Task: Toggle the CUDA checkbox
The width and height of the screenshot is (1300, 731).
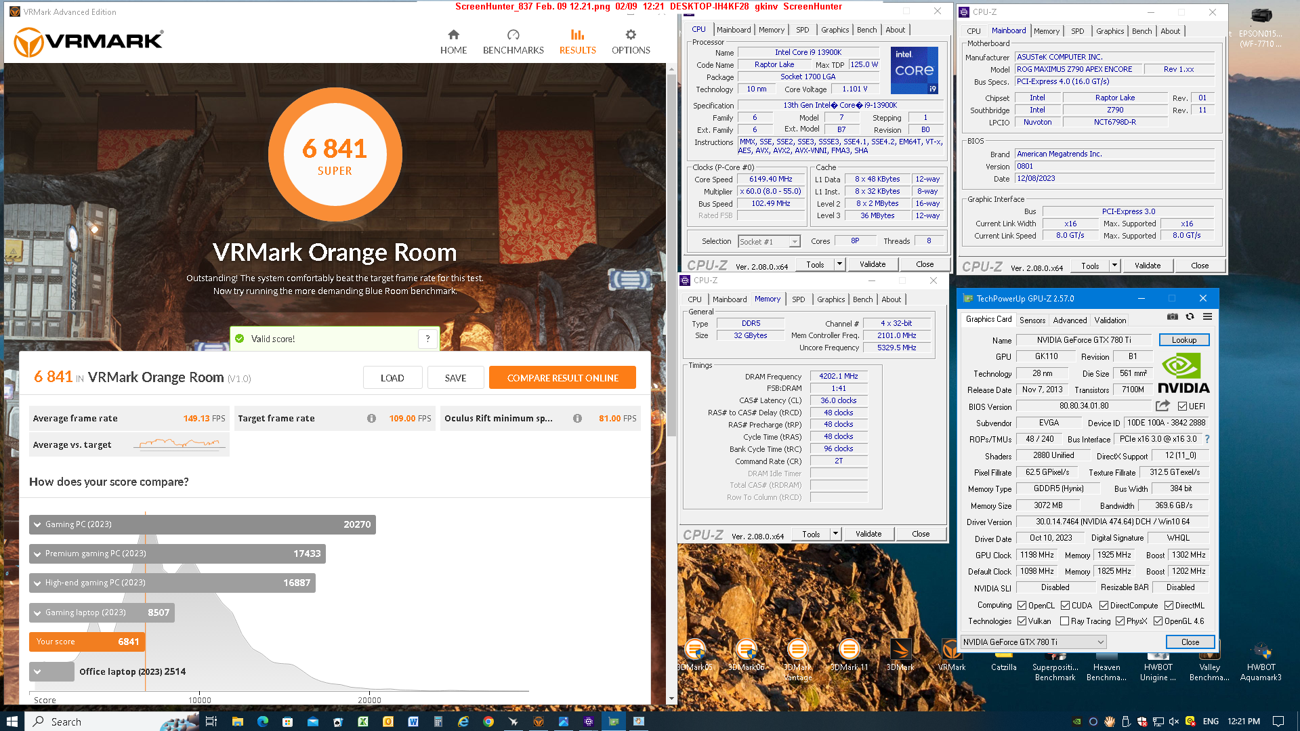Action: [1066, 605]
